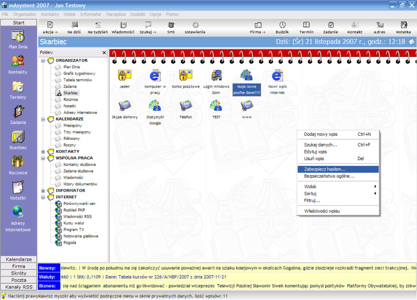Open the Plan Dnia sidebar icon
Image resolution: width=417 pixels, height=300 pixels.
point(18,36)
